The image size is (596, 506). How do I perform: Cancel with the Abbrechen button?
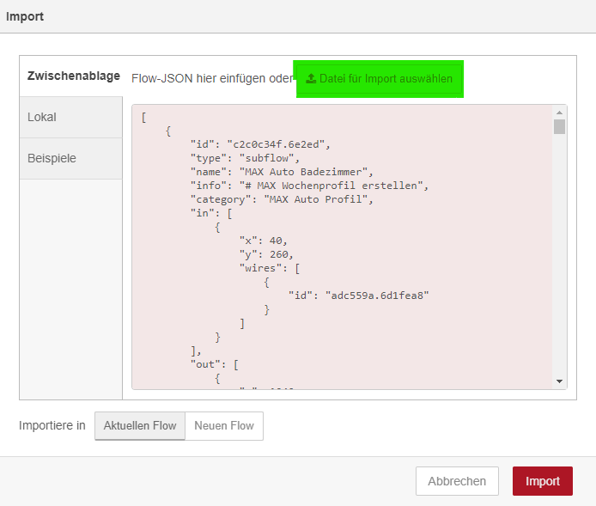(x=457, y=481)
